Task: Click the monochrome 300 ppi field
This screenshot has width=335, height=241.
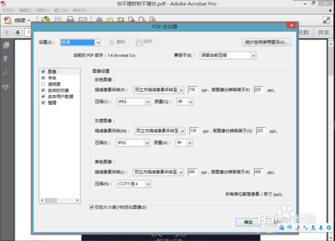Action: click(192, 172)
